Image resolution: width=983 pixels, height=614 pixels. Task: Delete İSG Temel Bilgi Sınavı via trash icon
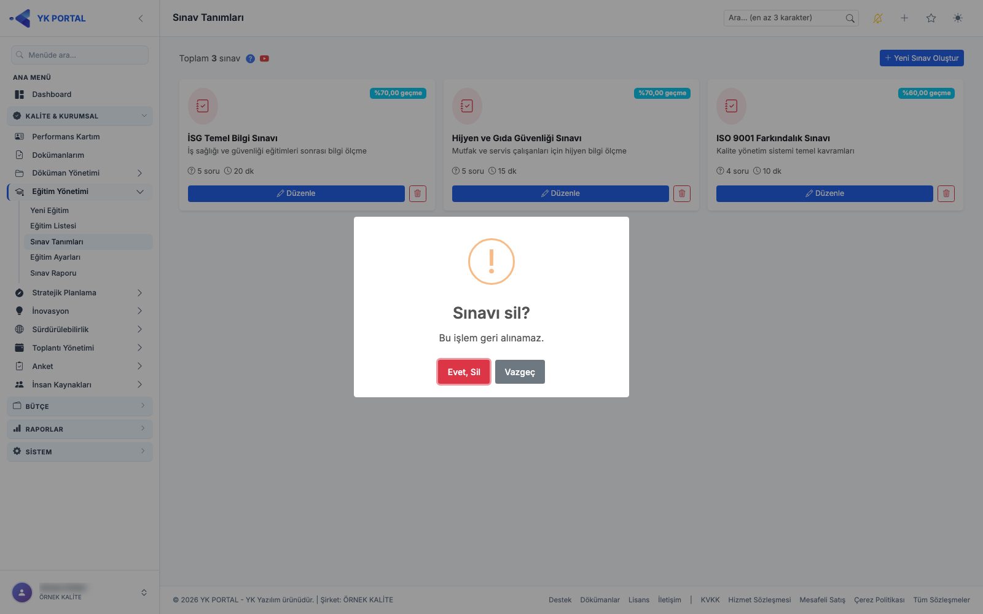point(418,193)
